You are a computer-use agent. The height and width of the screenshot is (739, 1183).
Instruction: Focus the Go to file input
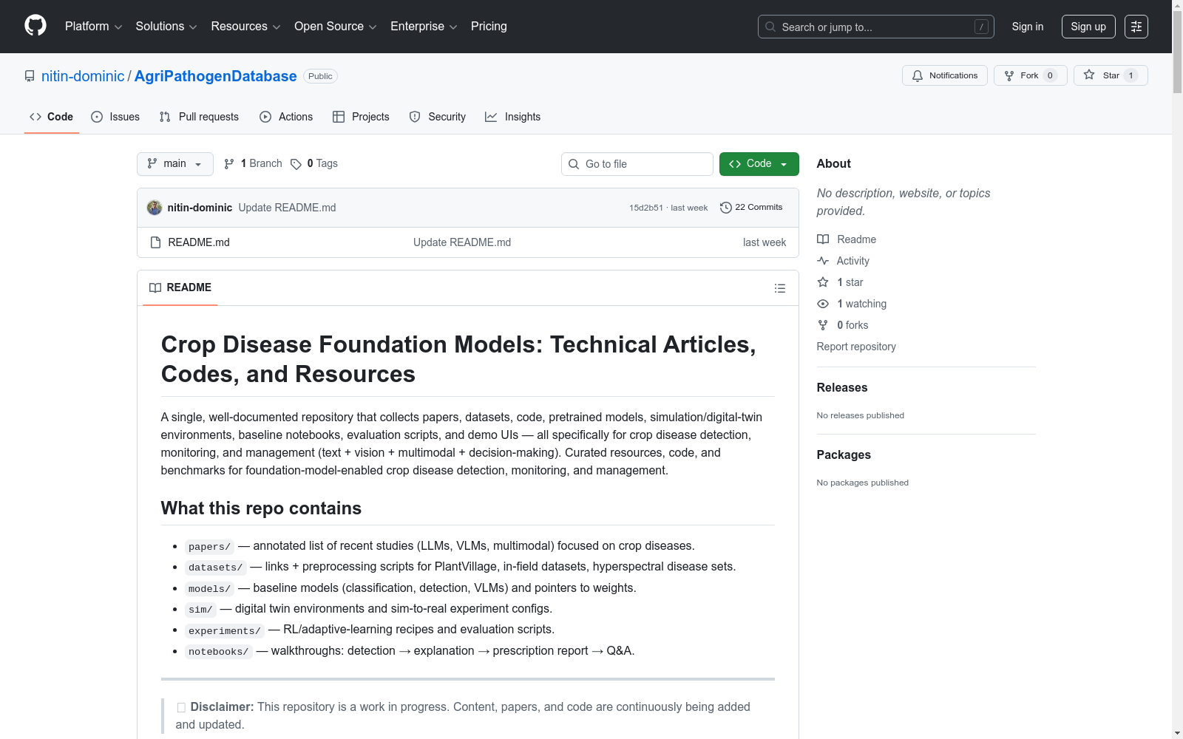pos(637,164)
